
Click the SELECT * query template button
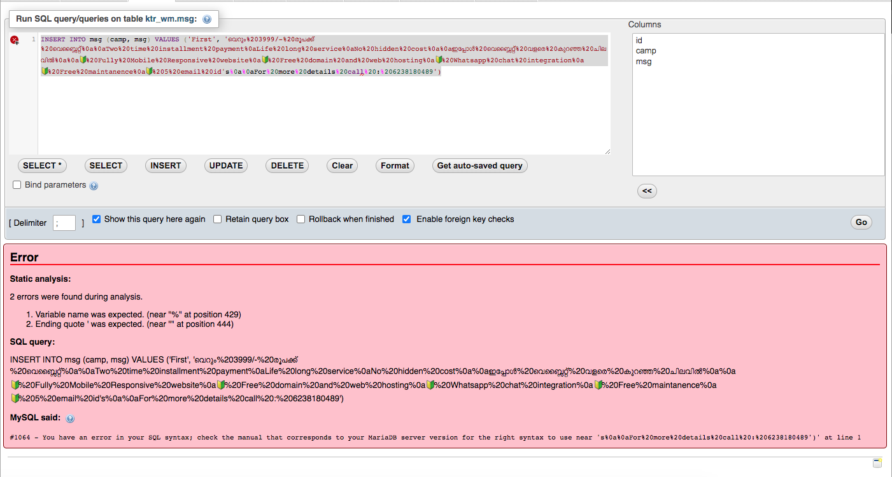coord(42,165)
